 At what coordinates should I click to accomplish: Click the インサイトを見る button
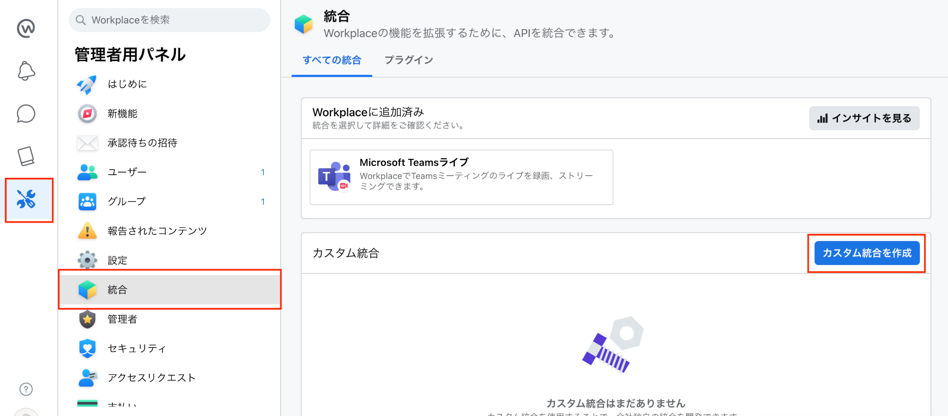[x=864, y=118]
